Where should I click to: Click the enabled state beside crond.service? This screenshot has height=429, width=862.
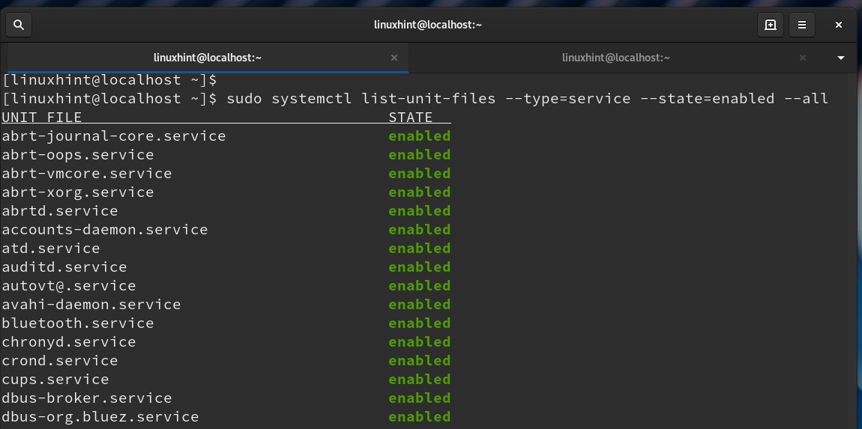[x=419, y=361]
